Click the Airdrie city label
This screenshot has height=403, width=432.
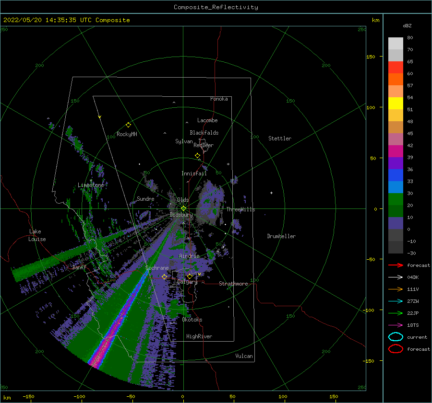[x=189, y=256]
